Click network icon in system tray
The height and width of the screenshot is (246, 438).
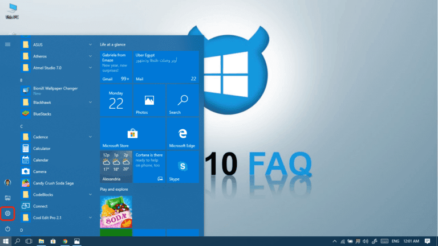pyautogui.click(x=342, y=241)
